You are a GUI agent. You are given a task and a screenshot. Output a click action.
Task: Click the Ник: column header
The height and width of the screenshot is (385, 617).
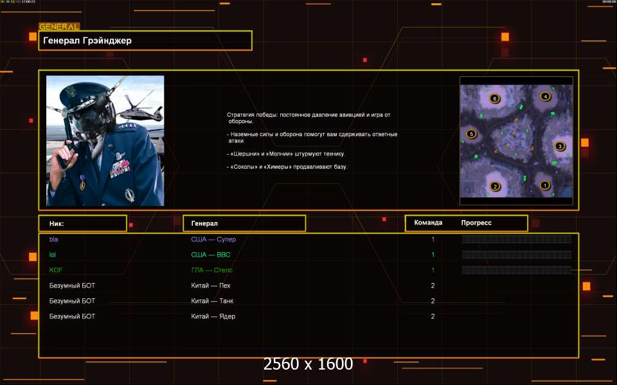(x=82, y=223)
